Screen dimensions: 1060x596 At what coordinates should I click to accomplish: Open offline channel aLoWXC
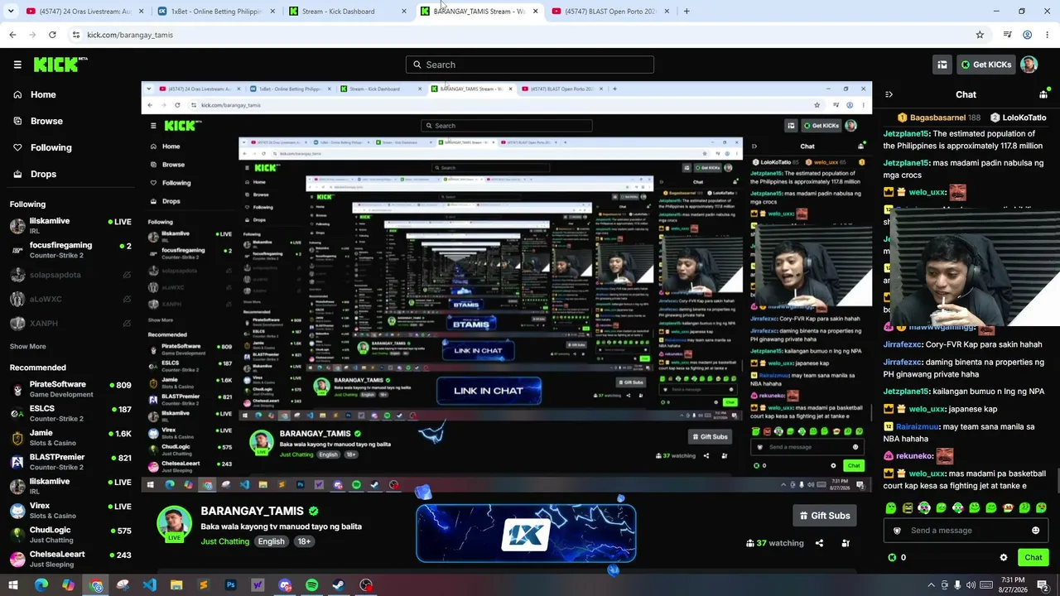point(70,299)
